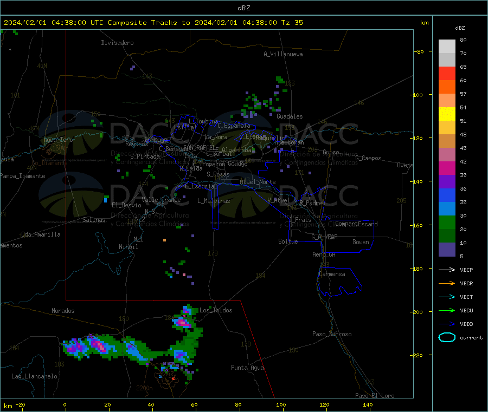Click the white 80 dBZ color swatch
The width and height of the screenshot is (488, 412).
[x=447, y=47]
